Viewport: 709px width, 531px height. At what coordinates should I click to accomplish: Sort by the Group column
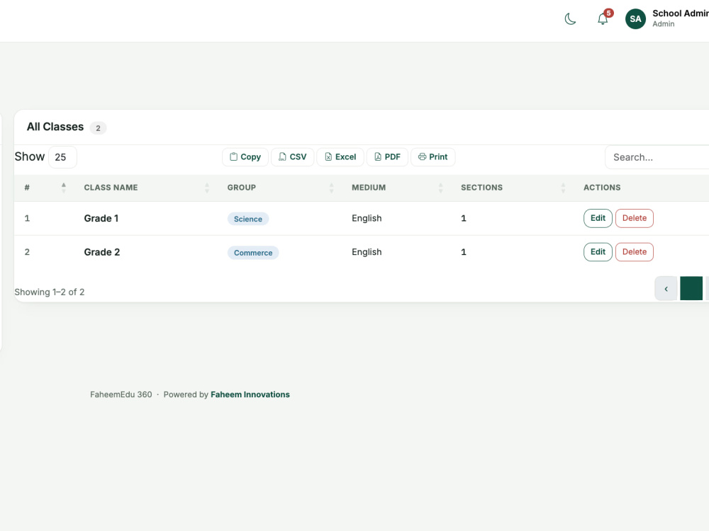(x=280, y=188)
